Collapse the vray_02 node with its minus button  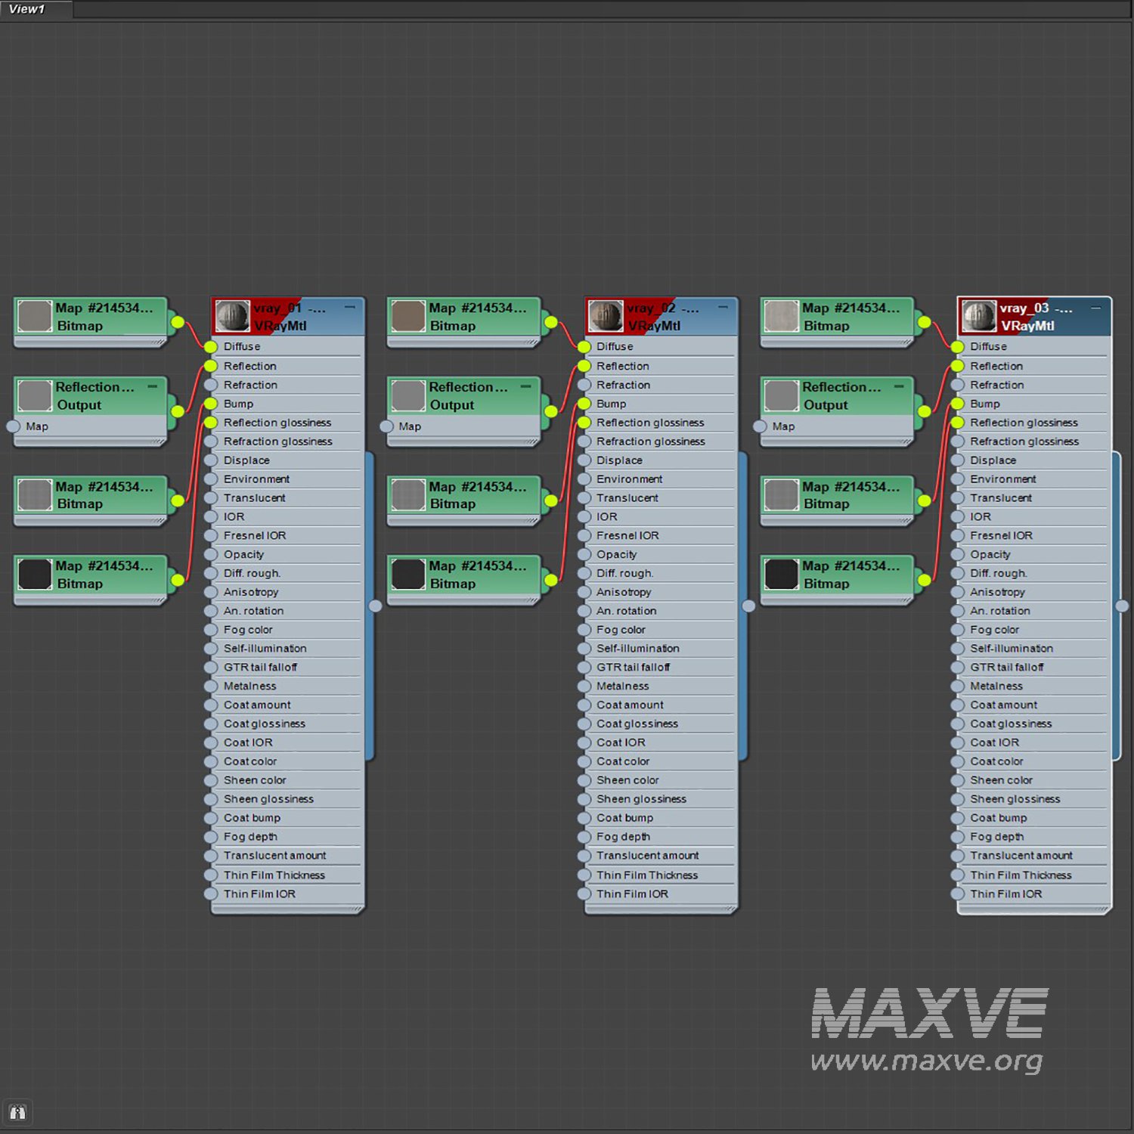pyautogui.click(x=723, y=308)
